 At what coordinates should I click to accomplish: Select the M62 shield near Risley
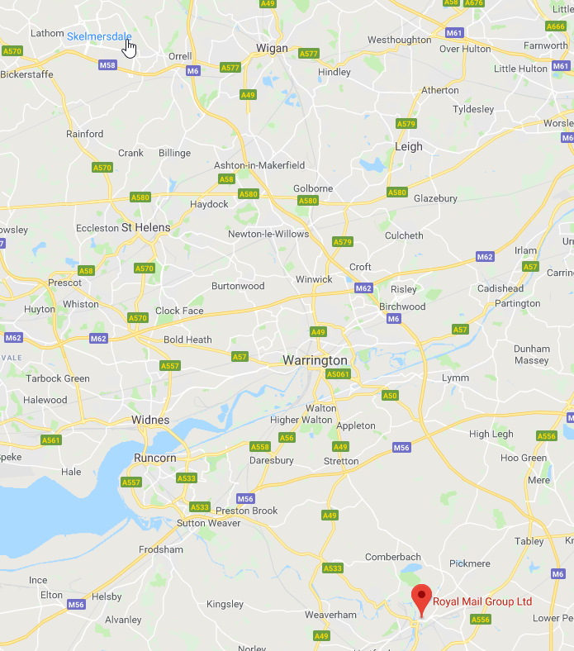pyautogui.click(x=363, y=288)
